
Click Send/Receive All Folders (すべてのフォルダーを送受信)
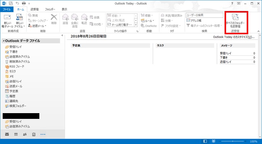click(235, 21)
